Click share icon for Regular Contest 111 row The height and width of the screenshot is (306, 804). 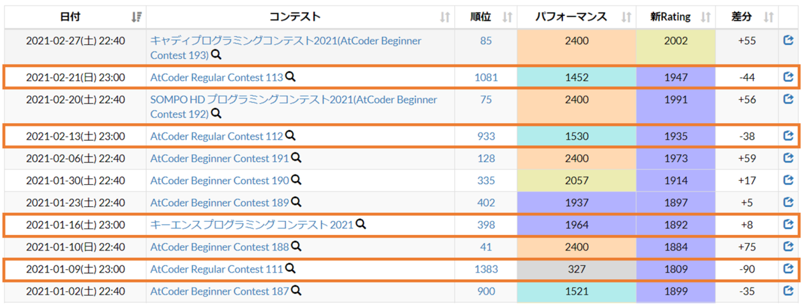(x=789, y=269)
